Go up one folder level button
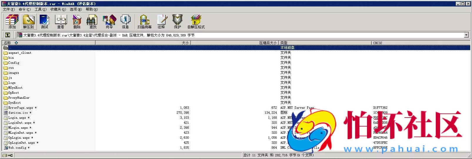Viewport: 472px width, 159px height. click(8, 35)
